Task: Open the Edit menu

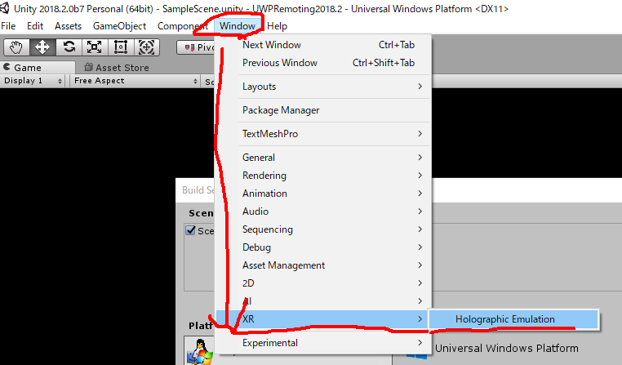Action: click(35, 26)
